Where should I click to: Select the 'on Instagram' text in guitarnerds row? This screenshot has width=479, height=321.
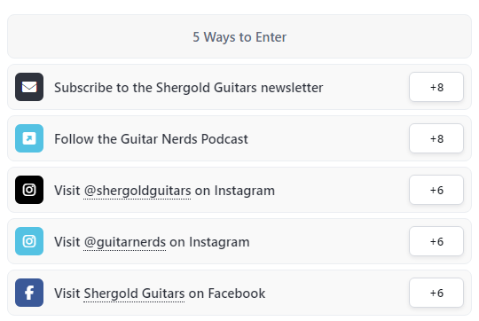tap(209, 242)
